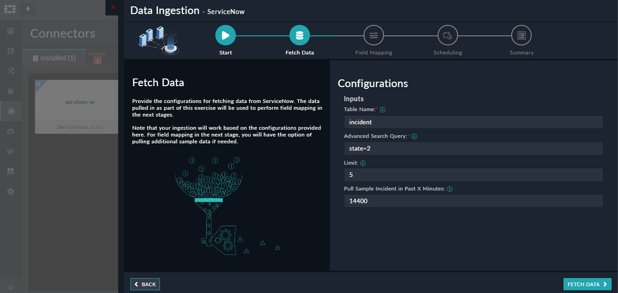
Task: Switch to the Updates tab
Action: point(97,58)
